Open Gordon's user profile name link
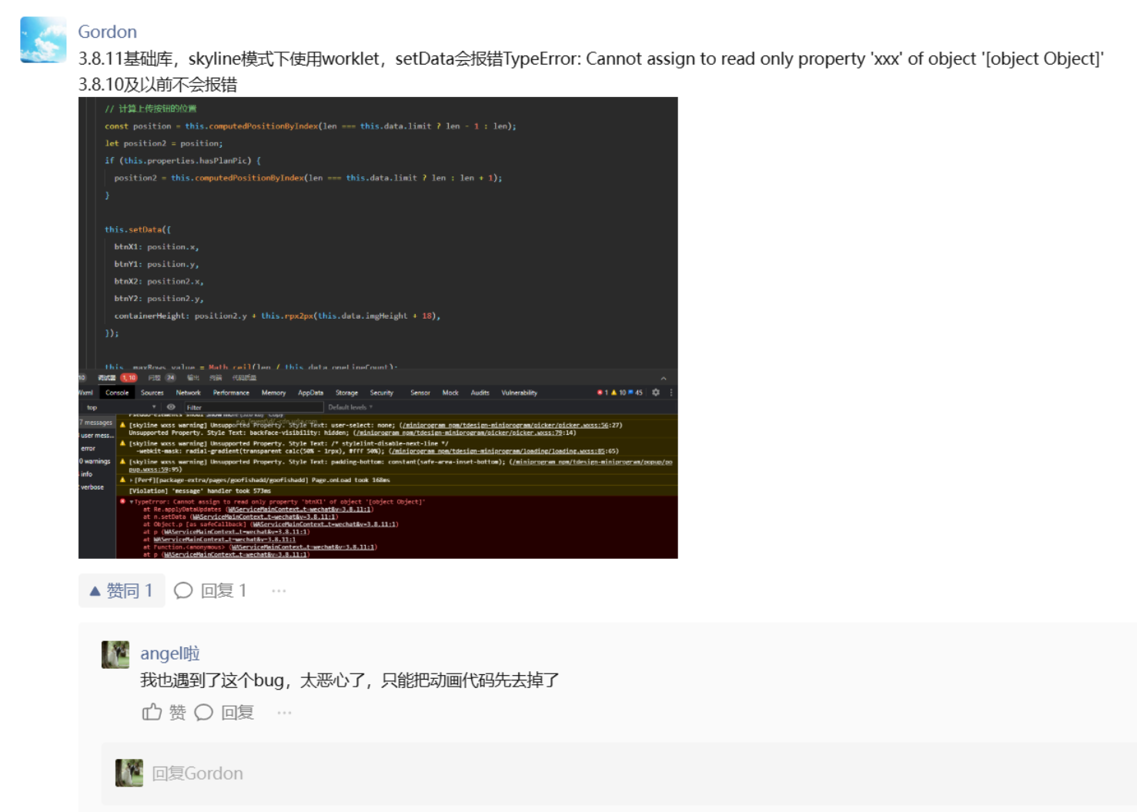 pos(107,32)
